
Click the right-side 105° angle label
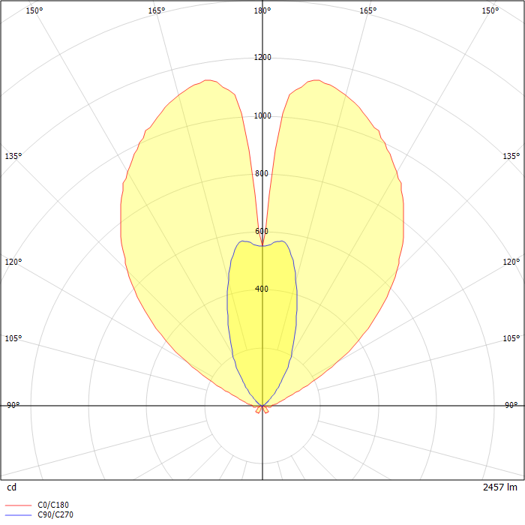pos(511,338)
